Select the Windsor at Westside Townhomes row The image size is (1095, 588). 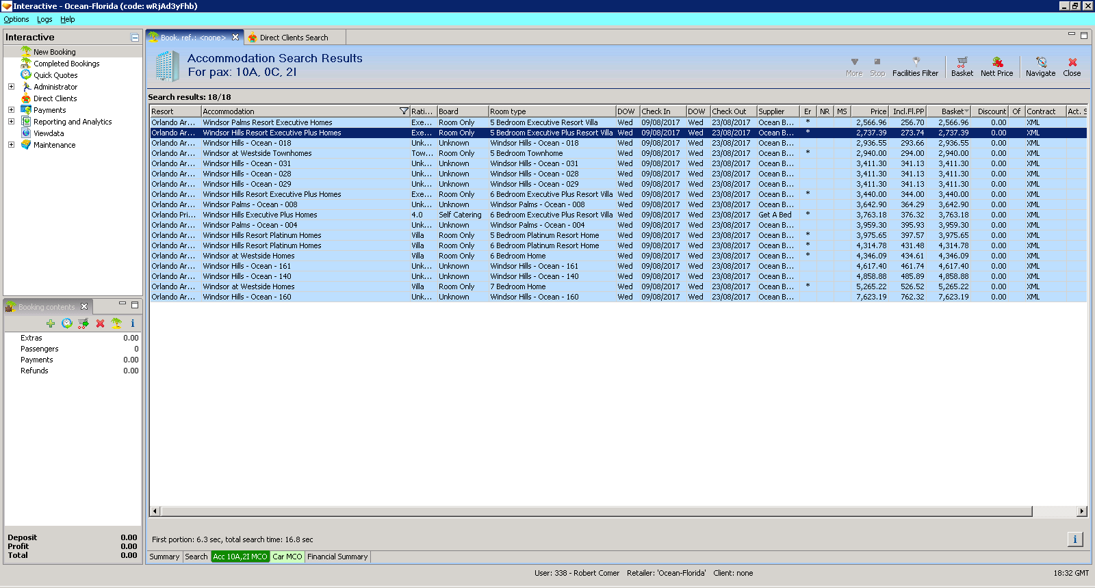pos(619,154)
